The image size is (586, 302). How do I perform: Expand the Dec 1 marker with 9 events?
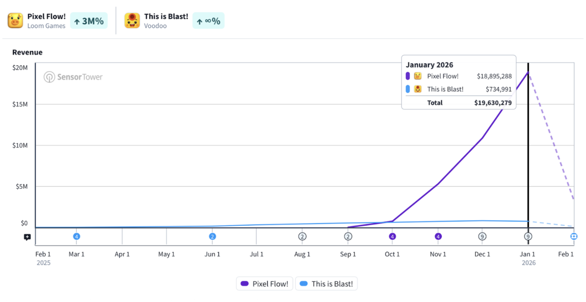click(482, 237)
